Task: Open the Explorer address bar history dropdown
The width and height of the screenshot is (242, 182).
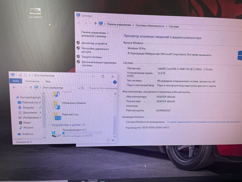Action: click(x=79, y=88)
